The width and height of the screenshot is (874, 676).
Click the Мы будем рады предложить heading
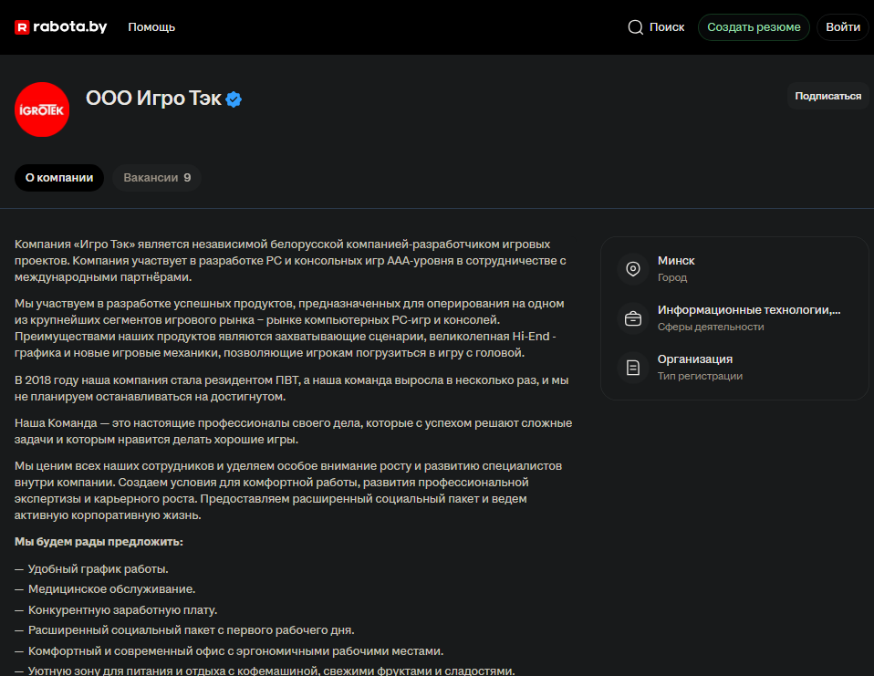99,542
